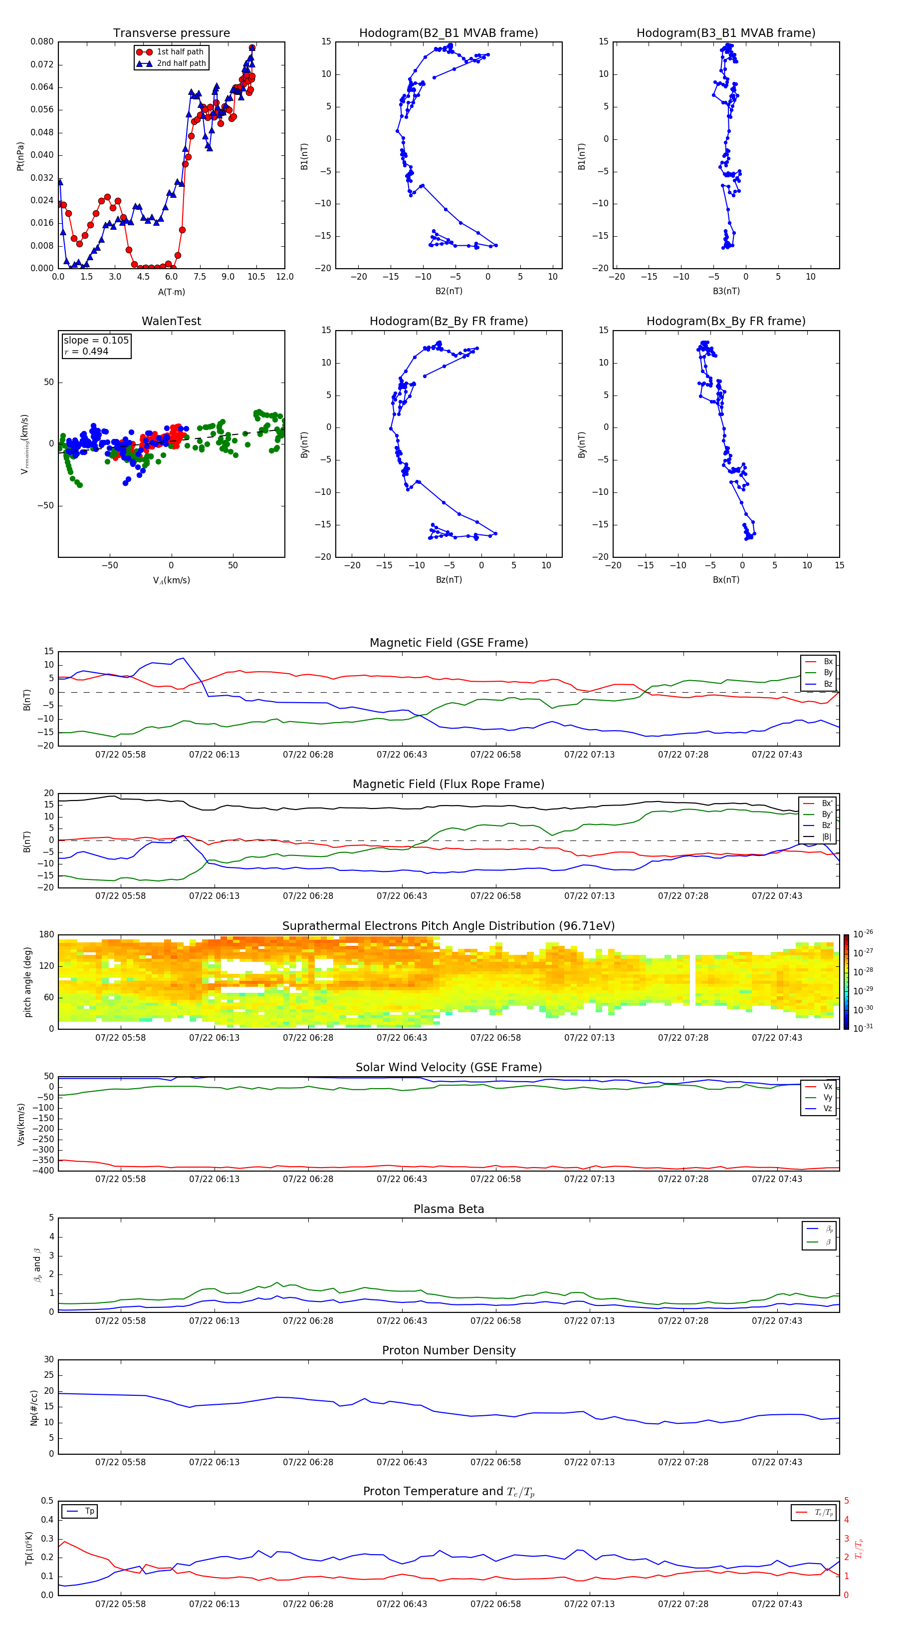
Task: Click the "Transverse pressure" plot title
Action: click(171, 33)
